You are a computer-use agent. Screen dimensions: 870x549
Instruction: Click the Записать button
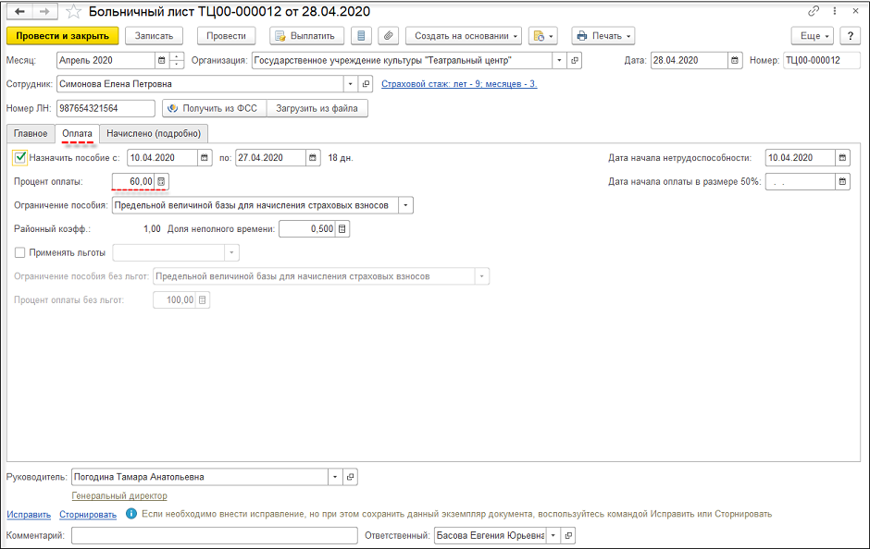point(154,36)
